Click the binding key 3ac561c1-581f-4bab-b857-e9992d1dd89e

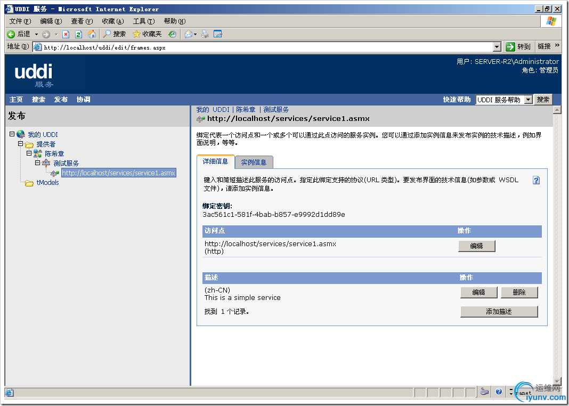(274, 214)
